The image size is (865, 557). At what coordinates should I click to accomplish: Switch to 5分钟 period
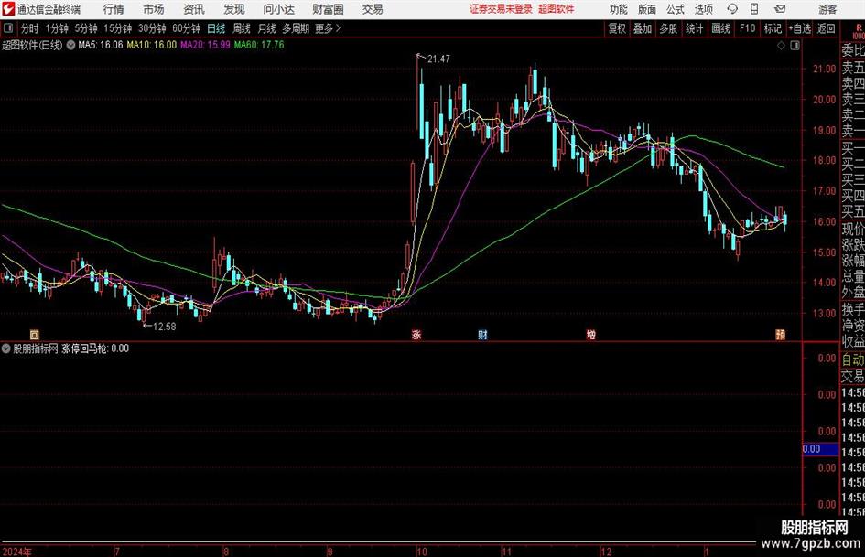click(86, 28)
